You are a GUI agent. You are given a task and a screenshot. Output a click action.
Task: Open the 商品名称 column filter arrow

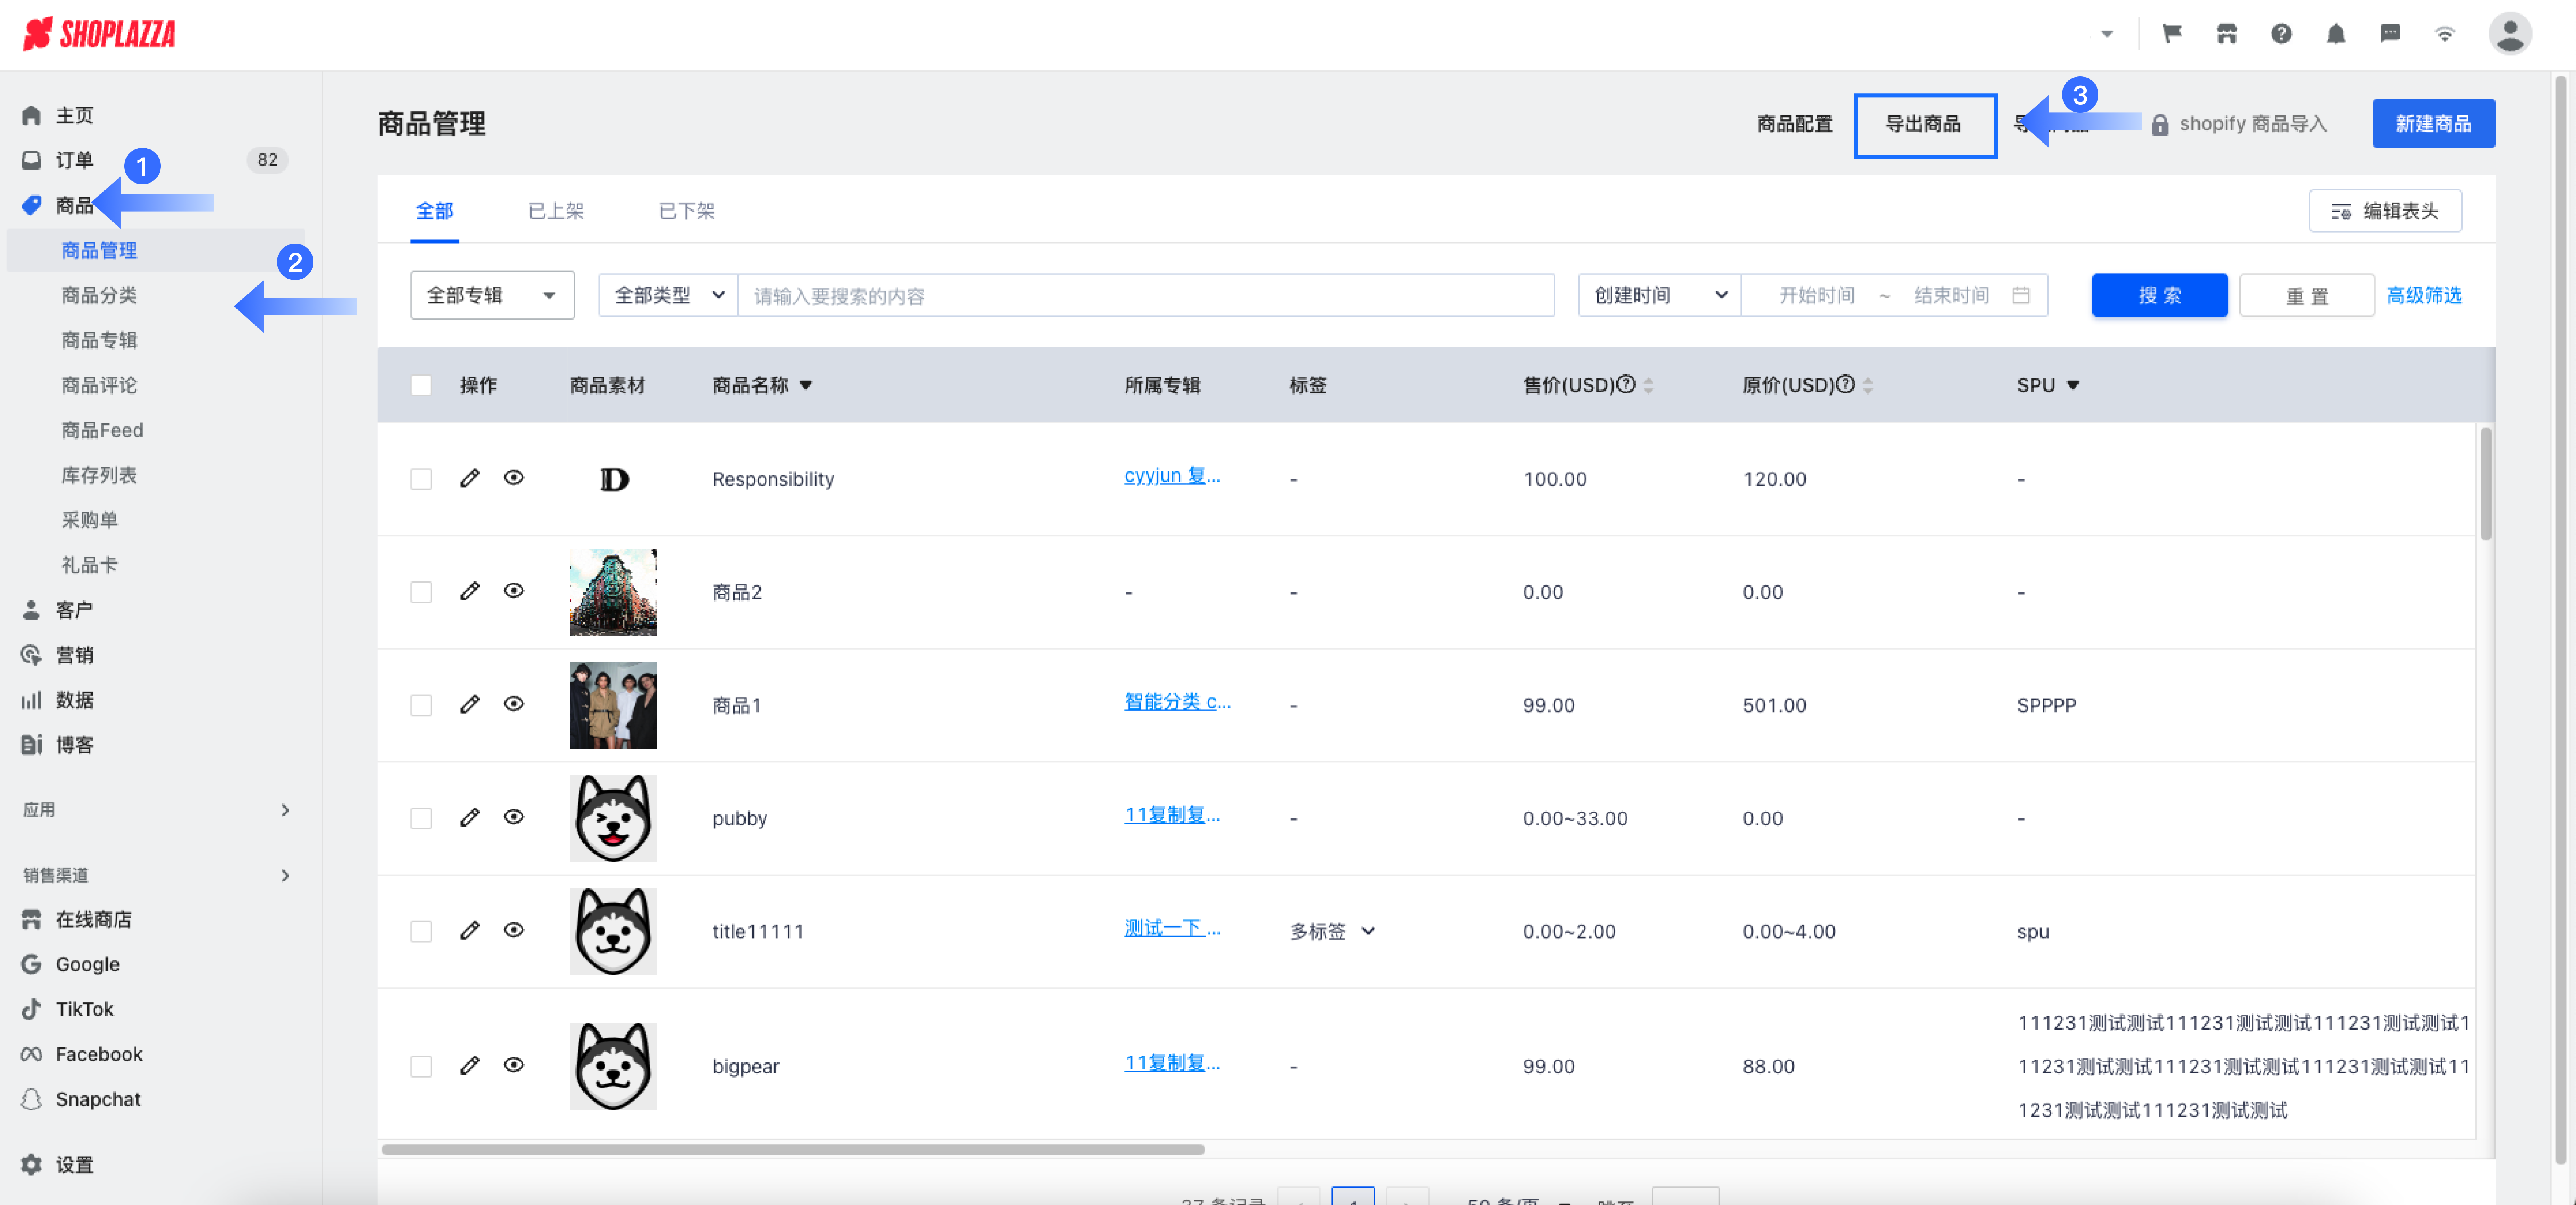[806, 385]
